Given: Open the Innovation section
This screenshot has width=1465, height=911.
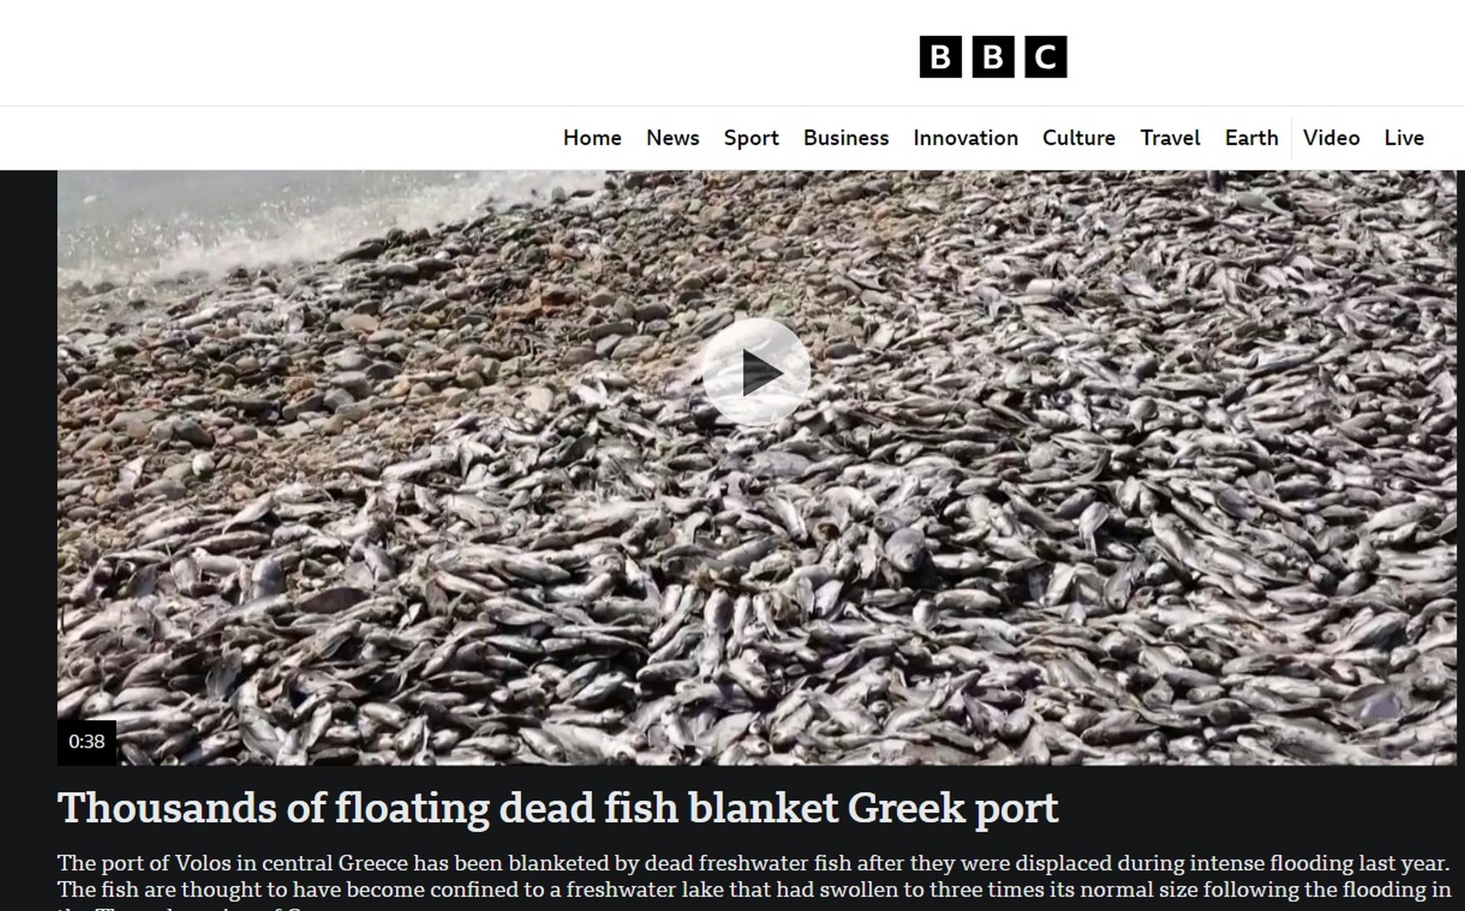Looking at the screenshot, I should point(965,138).
